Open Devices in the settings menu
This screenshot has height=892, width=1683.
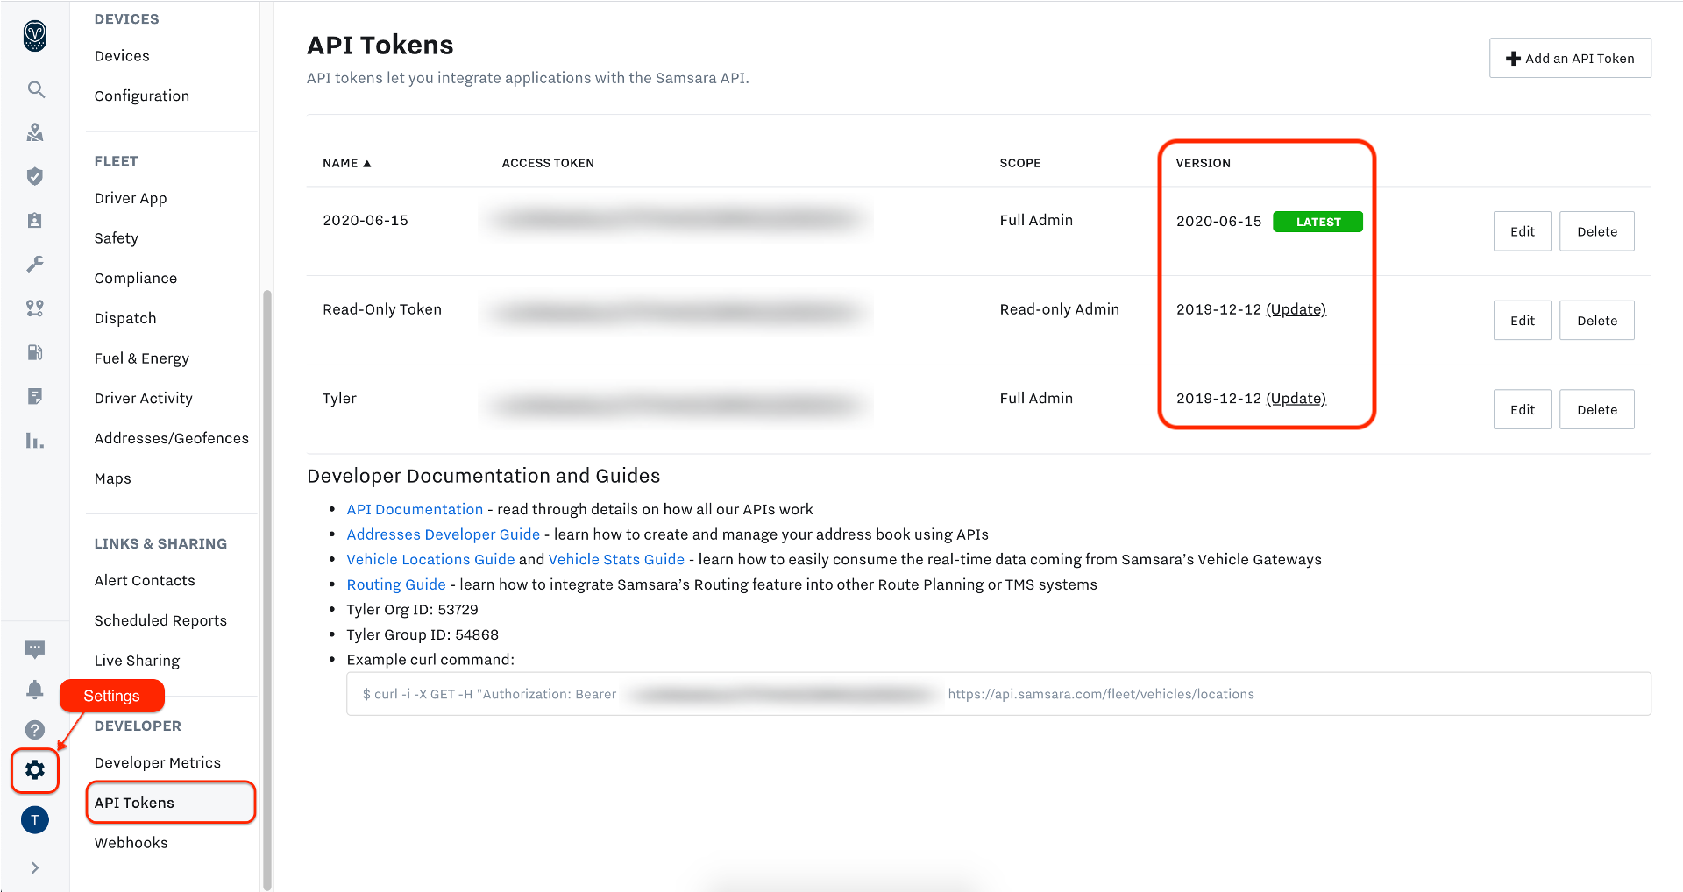coord(122,56)
